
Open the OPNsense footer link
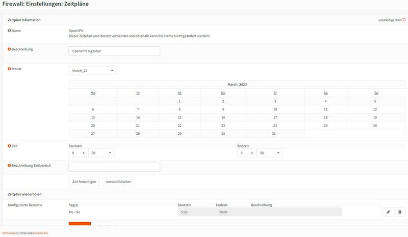pos(9,233)
